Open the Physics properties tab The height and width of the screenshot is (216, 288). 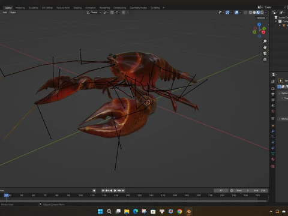pyautogui.click(x=273, y=142)
